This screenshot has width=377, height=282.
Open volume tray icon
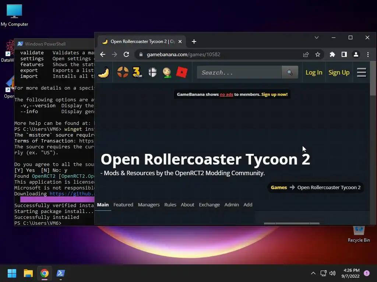click(332, 273)
